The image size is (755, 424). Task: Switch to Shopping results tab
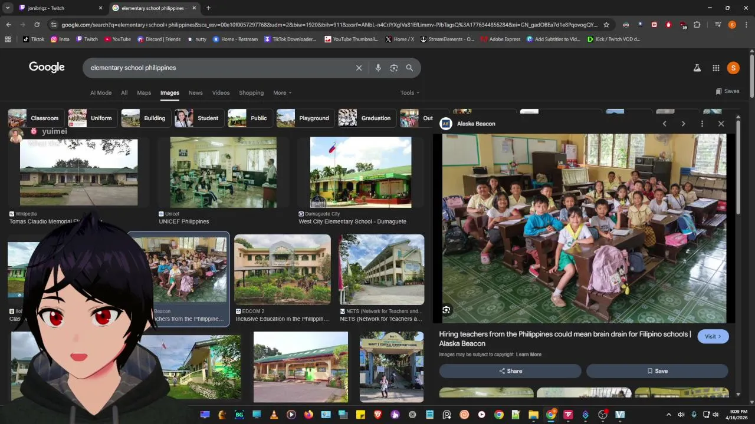[x=251, y=92]
